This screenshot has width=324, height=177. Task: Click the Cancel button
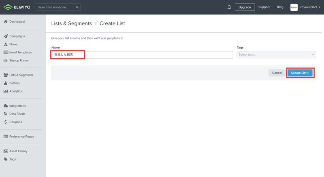click(x=277, y=73)
